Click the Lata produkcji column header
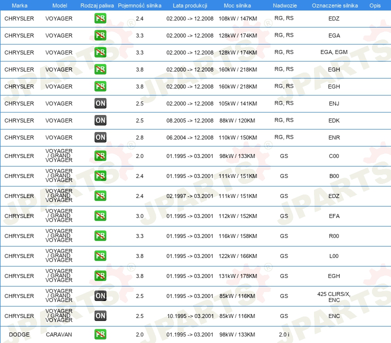Screen dimensions: 391x343 tap(190, 5)
